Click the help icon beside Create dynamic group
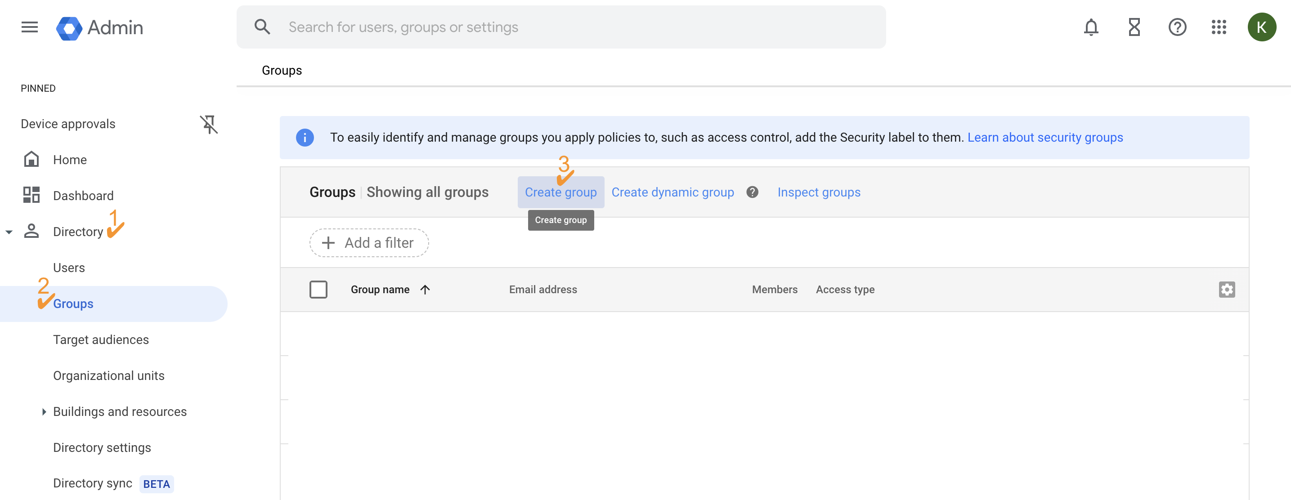This screenshot has width=1291, height=500. pos(752,192)
